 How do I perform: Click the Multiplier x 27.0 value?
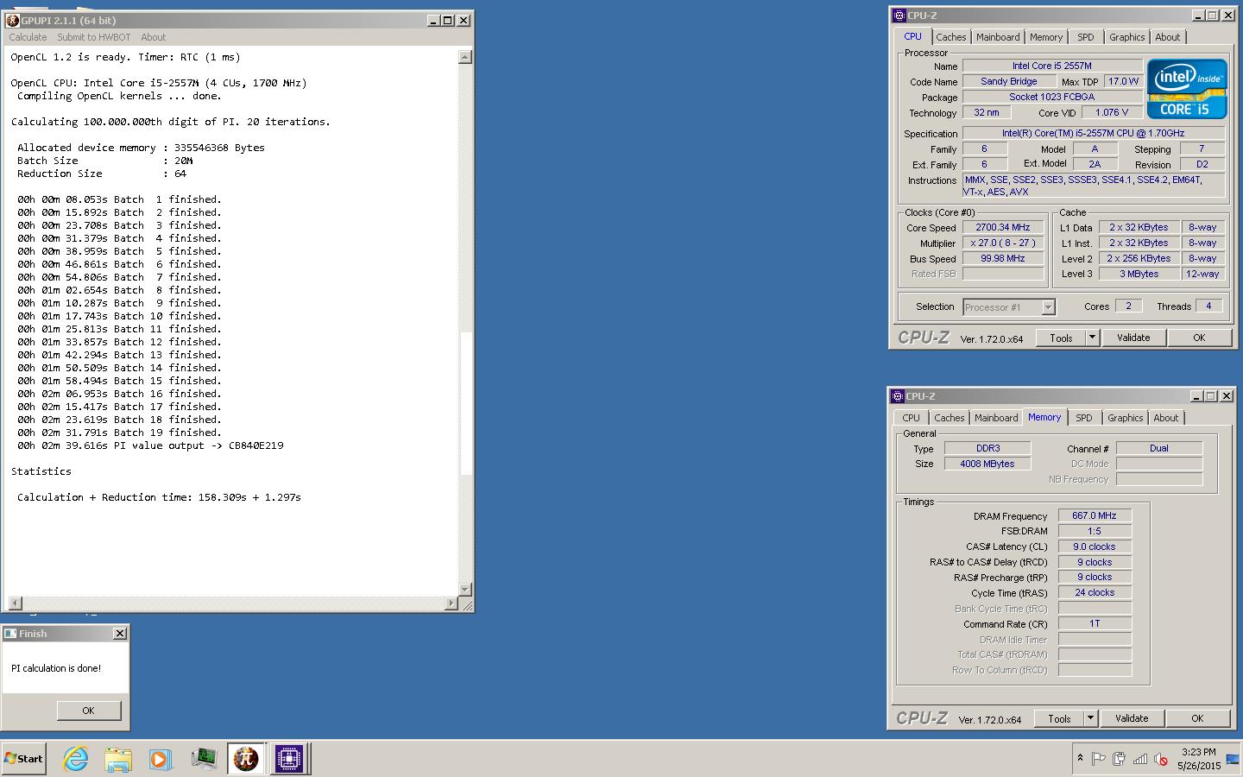(x=1003, y=243)
